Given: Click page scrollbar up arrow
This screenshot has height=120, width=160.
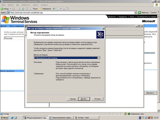Looking at the screenshot, I should 158,16.
